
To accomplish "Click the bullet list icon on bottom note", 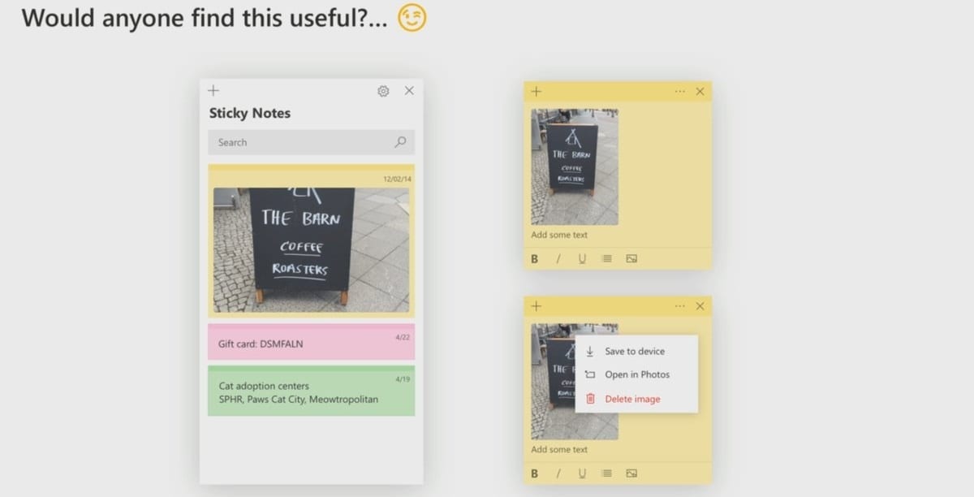I will [606, 473].
